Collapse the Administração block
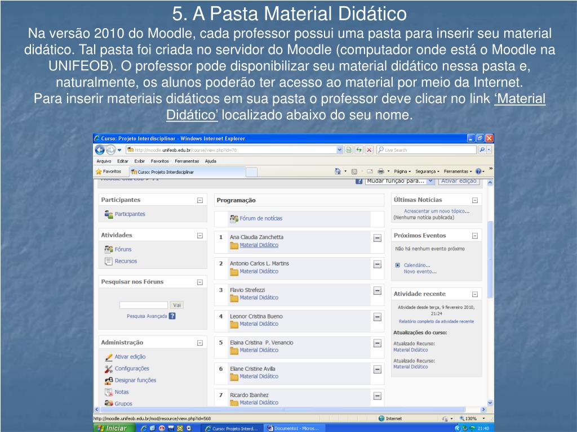Image resolution: width=577 pixels, height=432 pixels. point(200,343)
